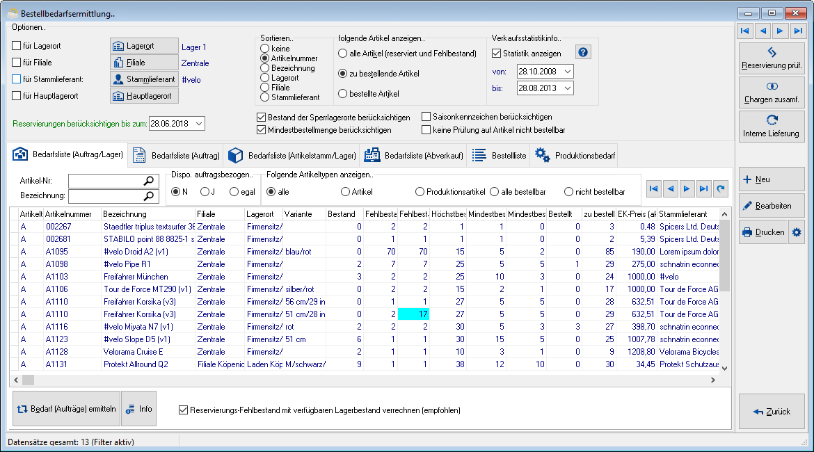This screenshot has height=452, width=814.
Task: Click Bedarf (Aufträge) ermitteln
Action: [x=67, y=409]
